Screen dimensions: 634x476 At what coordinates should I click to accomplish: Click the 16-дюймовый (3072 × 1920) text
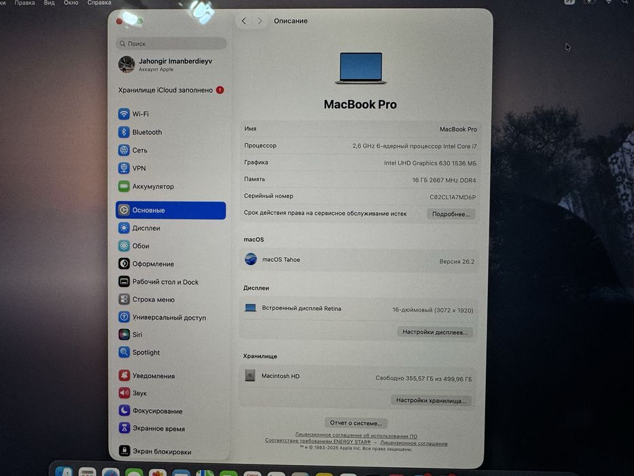click(x=433, y=310)
